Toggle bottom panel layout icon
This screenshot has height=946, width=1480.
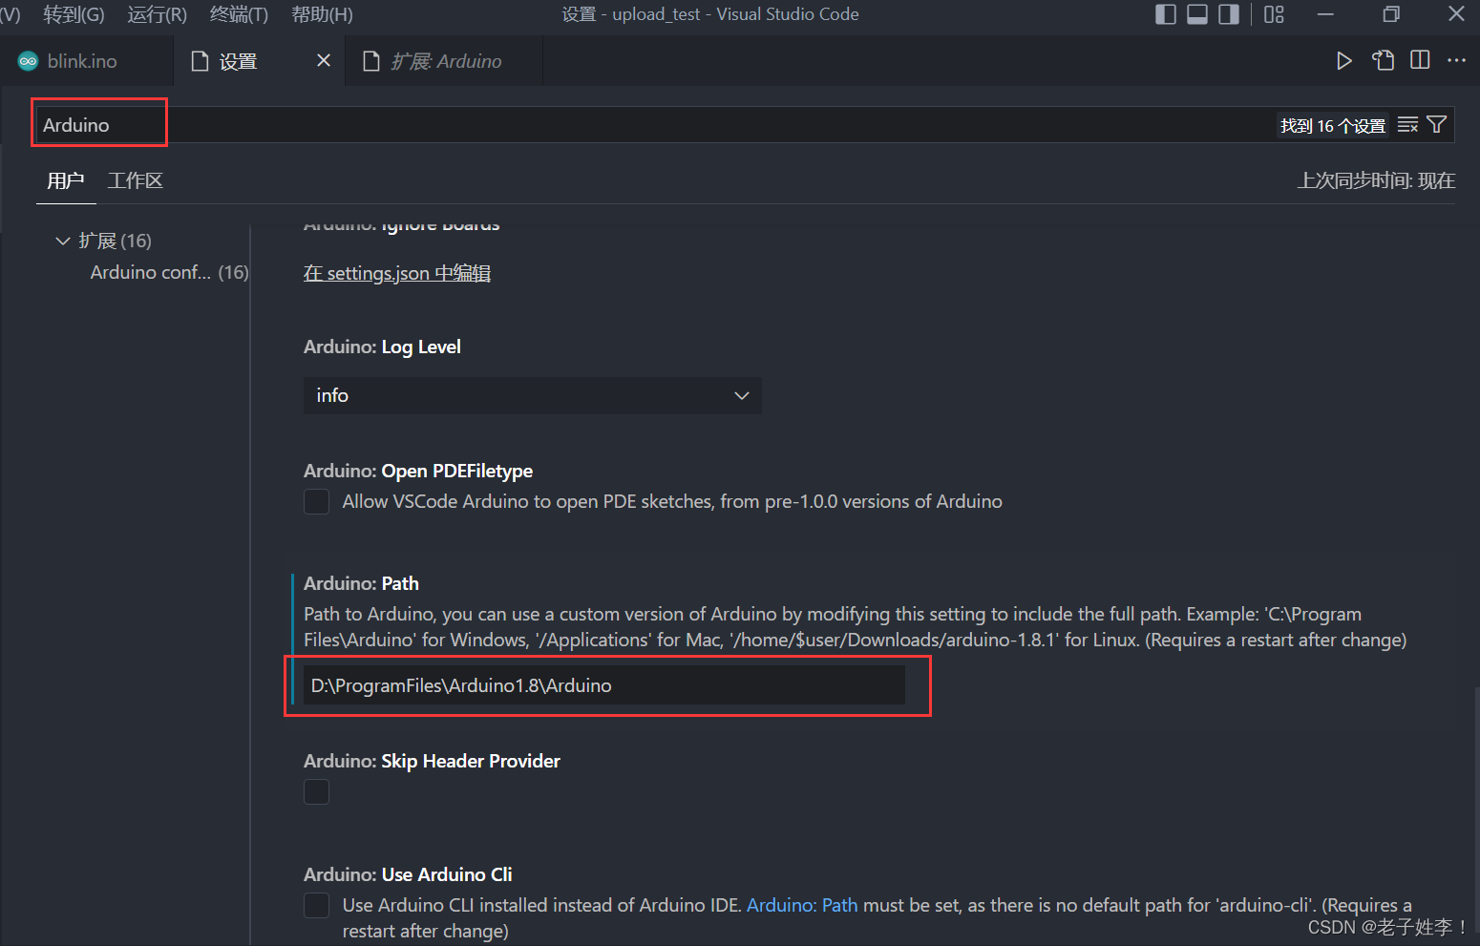point(1197,14)
